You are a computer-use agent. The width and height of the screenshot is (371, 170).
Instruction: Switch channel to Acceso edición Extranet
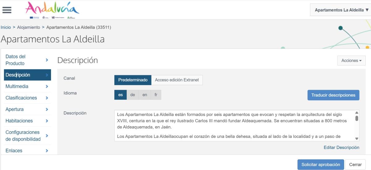point(177,80)
